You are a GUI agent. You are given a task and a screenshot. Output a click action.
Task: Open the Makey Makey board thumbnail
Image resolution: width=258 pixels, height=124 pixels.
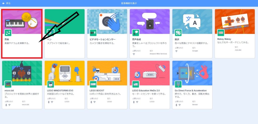tap(235, 22)
